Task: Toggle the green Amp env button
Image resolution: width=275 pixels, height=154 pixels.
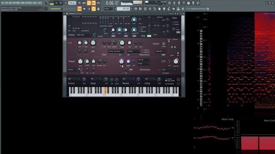Action: coord(149,36)
